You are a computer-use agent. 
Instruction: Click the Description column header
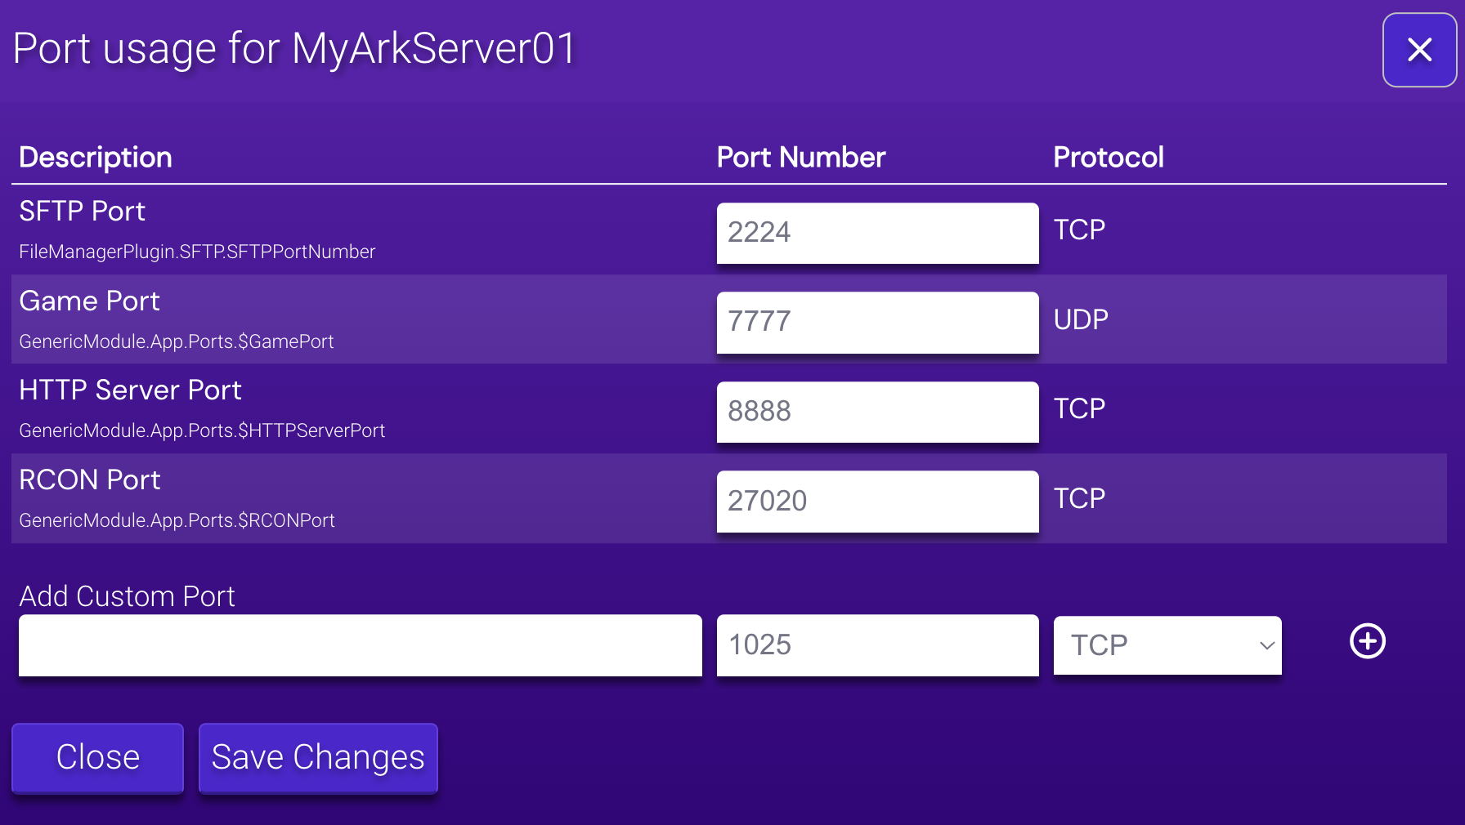95,157
